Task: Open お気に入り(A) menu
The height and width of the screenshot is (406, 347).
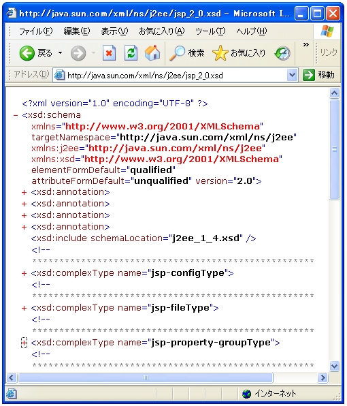Action: coord(162,31)
